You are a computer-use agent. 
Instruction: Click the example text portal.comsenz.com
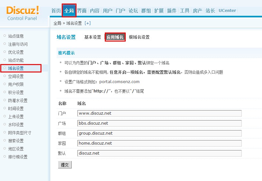click(119, 82)
